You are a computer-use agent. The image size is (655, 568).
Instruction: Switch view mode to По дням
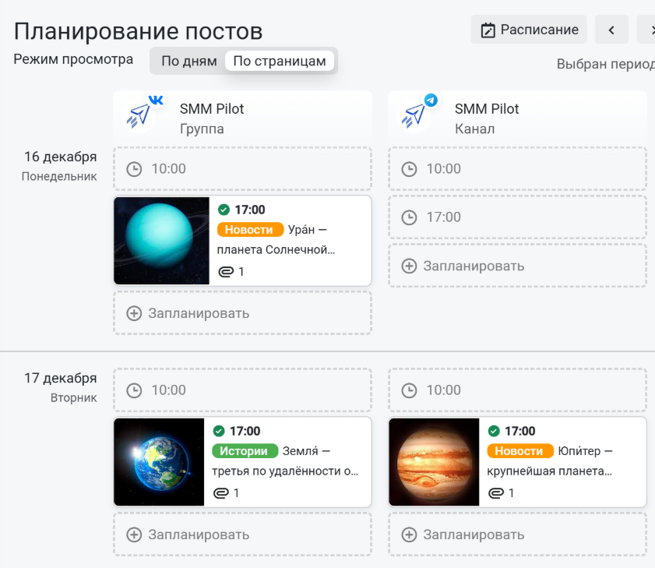188,61
